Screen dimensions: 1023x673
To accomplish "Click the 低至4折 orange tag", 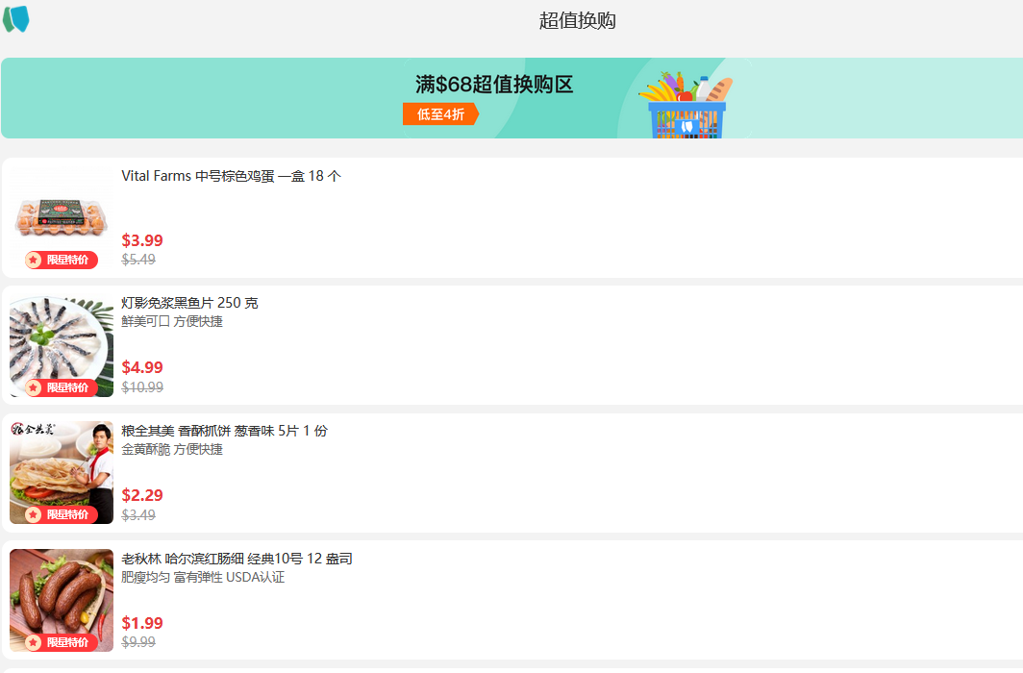I will click(x=441, y=114).
